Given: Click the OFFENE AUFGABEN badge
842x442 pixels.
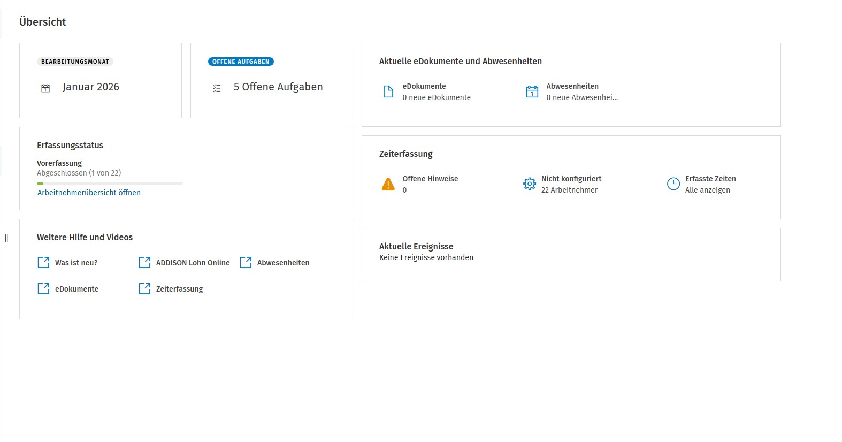Looking at the screenshot, I should (241, 62).
